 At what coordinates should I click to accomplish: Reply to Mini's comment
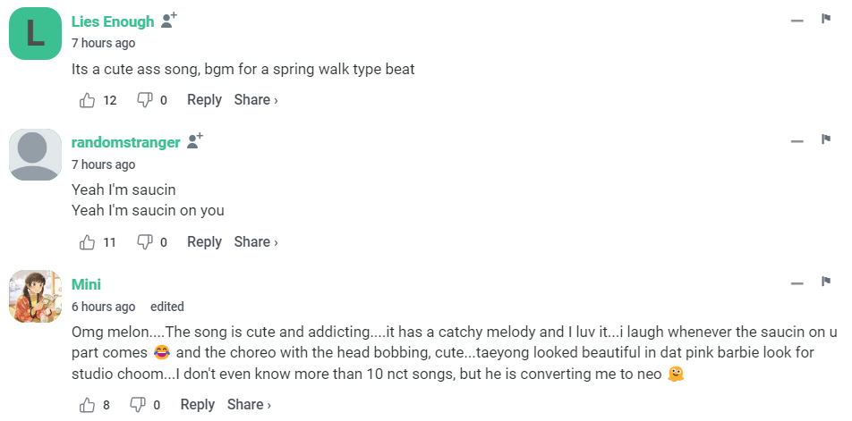tap(198, 405)
